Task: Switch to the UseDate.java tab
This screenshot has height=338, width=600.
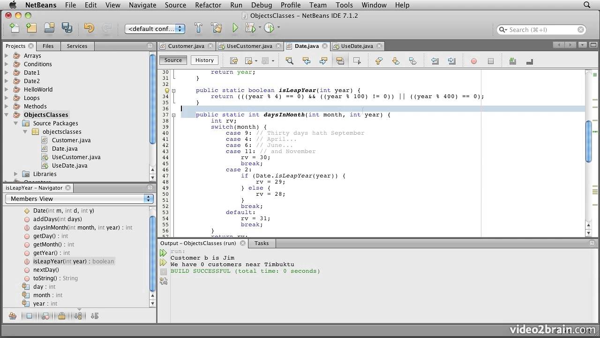Action: (357, 46)
